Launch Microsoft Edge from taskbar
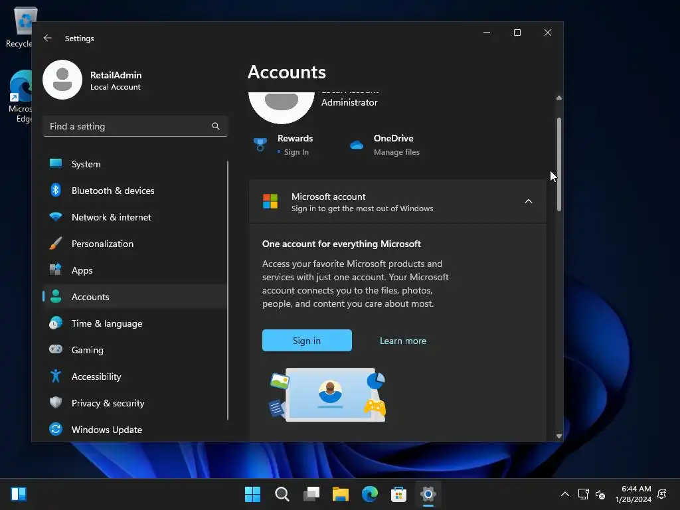Viewport: 680px width, 510px height. [x=370, y=494]
